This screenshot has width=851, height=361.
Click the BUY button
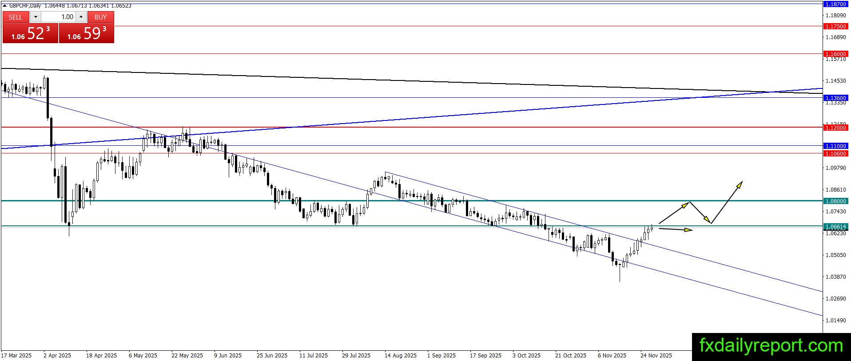101,17
